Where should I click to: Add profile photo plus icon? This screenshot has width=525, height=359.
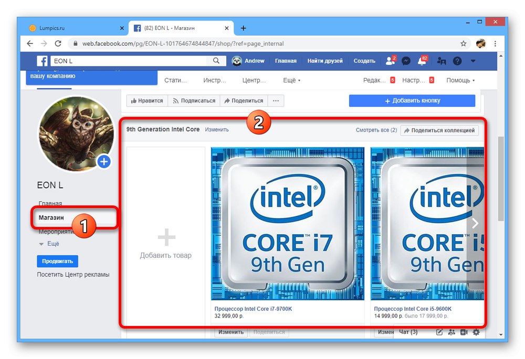[104, 162]
